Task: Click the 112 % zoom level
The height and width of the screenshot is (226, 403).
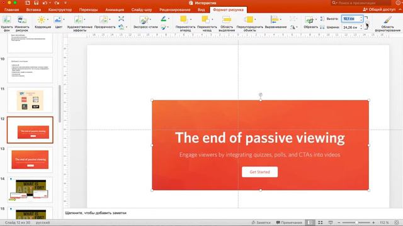Action: [x=384, y=222]
